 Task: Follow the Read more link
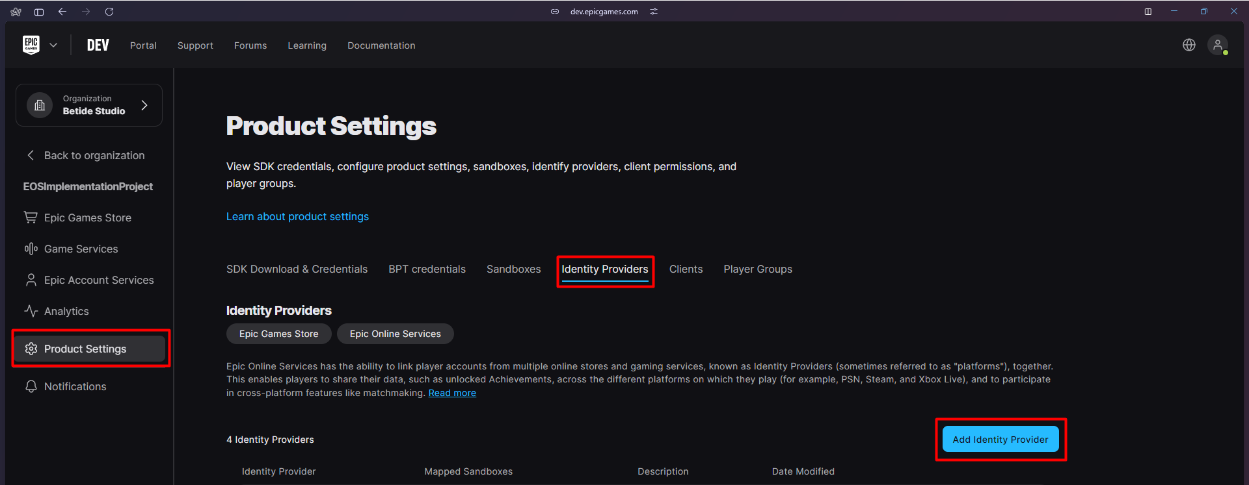[452, 393]
